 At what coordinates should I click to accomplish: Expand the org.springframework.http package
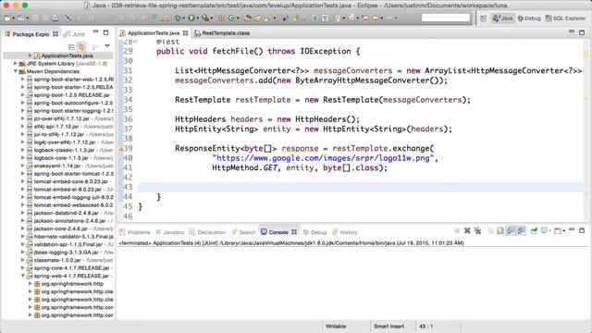(30, 284)
